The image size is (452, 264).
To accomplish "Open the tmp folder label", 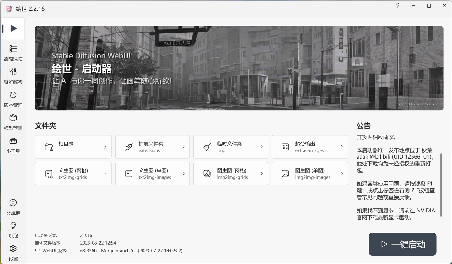I will [221, 151].
